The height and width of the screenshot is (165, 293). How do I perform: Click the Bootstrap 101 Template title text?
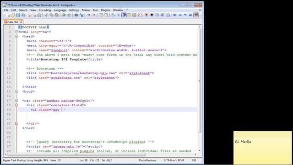[x=63, y=59]
